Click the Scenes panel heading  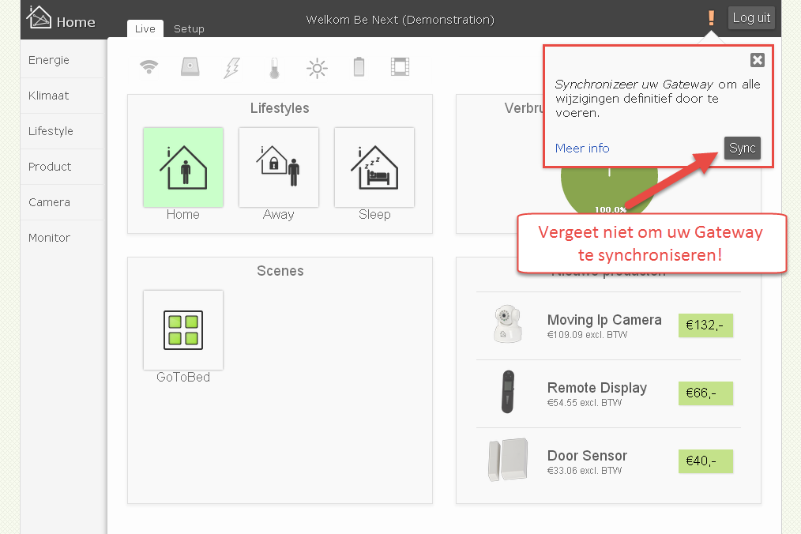click(280, 271)
